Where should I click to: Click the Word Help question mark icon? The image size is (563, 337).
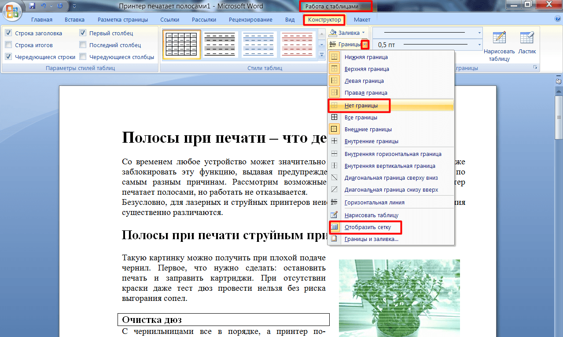coord(558,19)
